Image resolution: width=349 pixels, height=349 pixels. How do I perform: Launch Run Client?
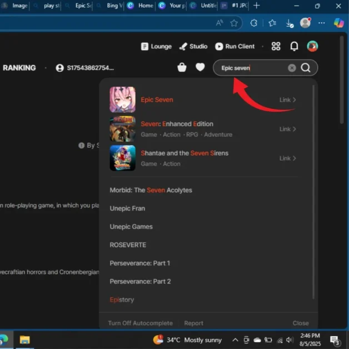pyautogui.click(x=235, y=46)
